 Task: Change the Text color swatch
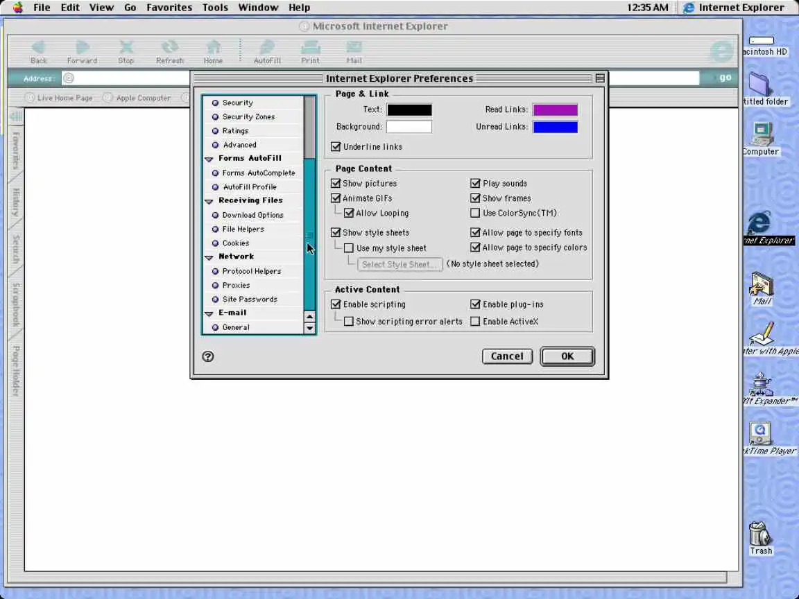(409, 110)
